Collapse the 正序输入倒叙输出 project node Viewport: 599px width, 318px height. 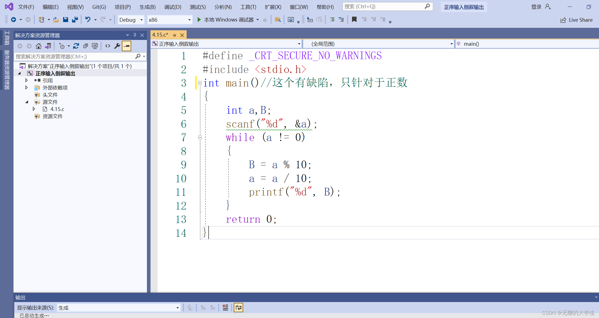tap(20, 73)
